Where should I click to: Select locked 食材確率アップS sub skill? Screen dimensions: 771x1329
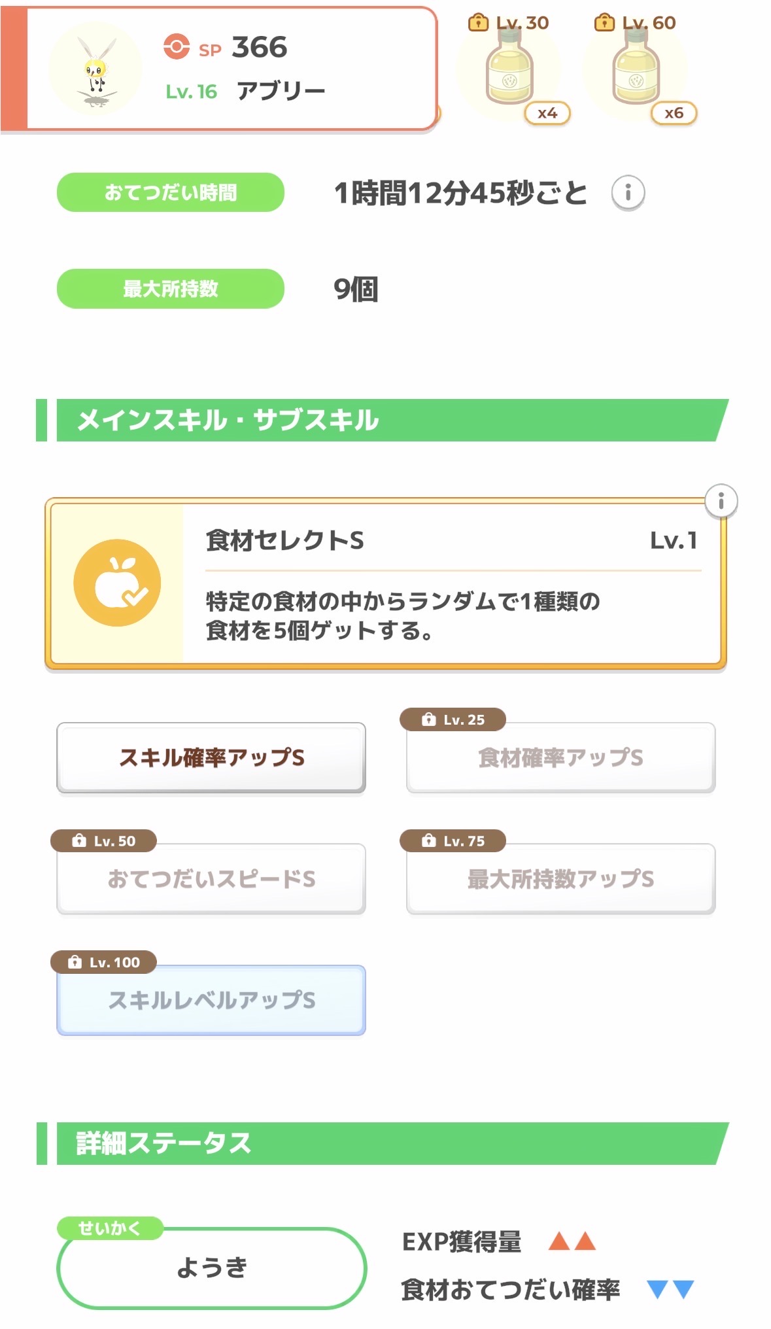[x=560, y=757]
